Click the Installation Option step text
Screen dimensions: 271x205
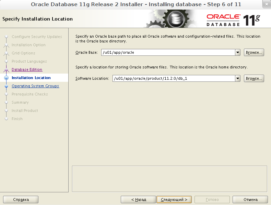[x=29, y=45]
